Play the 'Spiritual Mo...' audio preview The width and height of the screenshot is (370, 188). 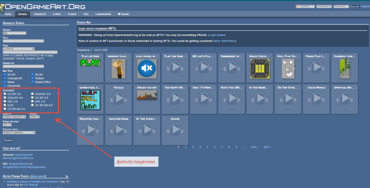tap(344, 98)
